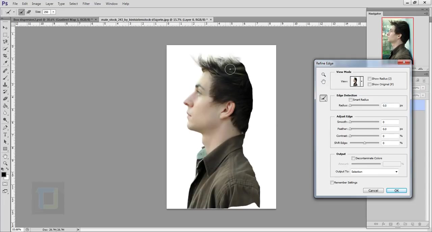Switch to the Box dispersion2.psd tab
Image resolution: width=432 pixels, height=232 pixels.
[53, 20]
